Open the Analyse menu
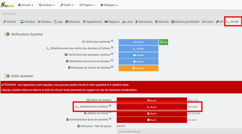242x134 pixels. (47, 5)
